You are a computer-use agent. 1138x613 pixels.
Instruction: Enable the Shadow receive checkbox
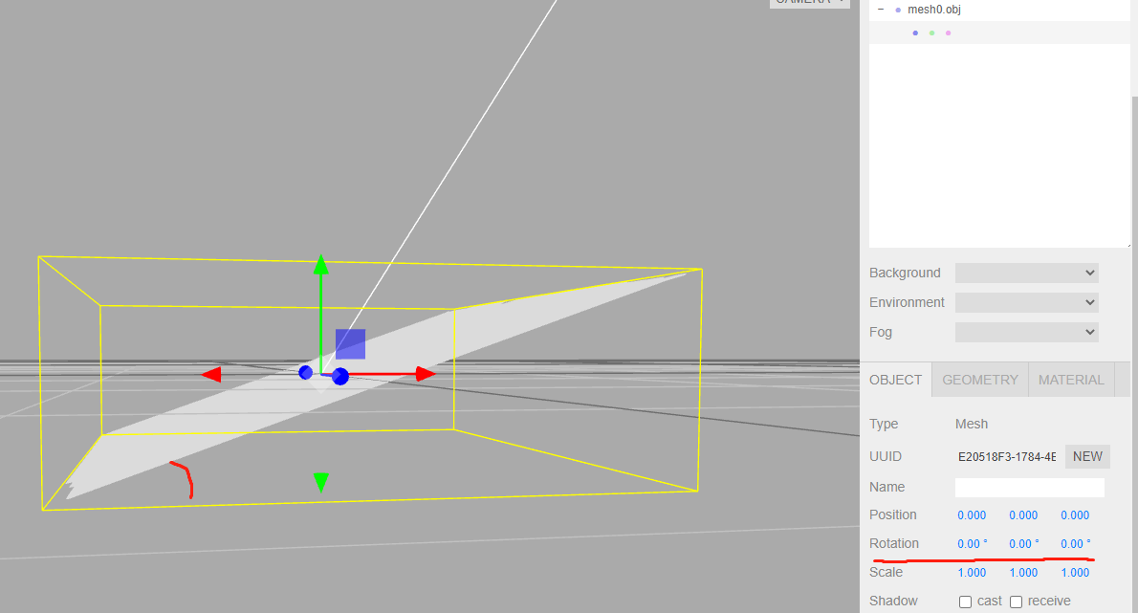[x=1016, y=602]
